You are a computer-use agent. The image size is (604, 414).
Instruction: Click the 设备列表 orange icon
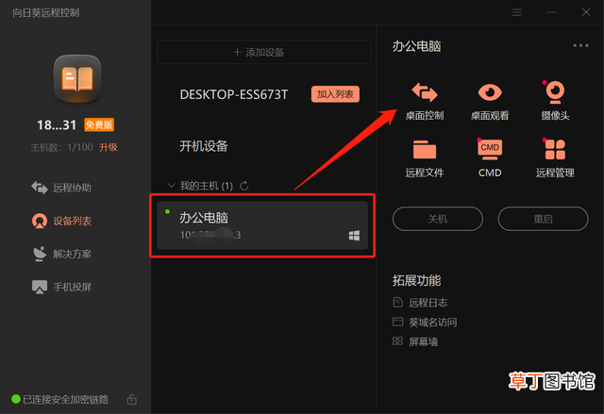click(x=40, y=221)
